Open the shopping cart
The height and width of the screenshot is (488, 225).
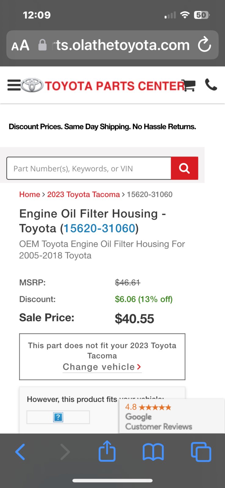(188, 86)
